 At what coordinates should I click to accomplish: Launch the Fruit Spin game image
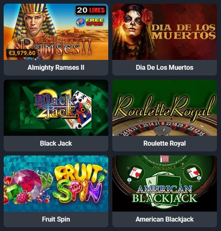[x=56, y=183]
